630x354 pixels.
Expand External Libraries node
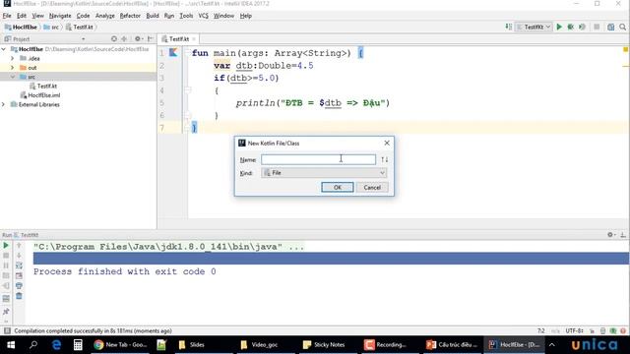point(4,104)
